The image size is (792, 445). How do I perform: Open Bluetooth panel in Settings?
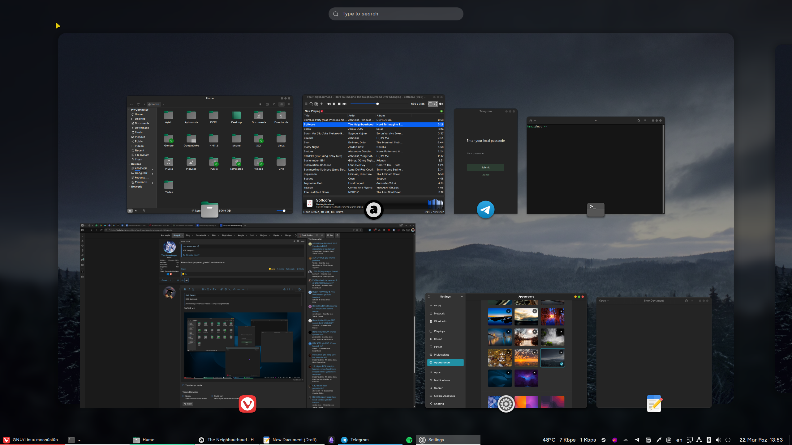(x=445, y=321)
